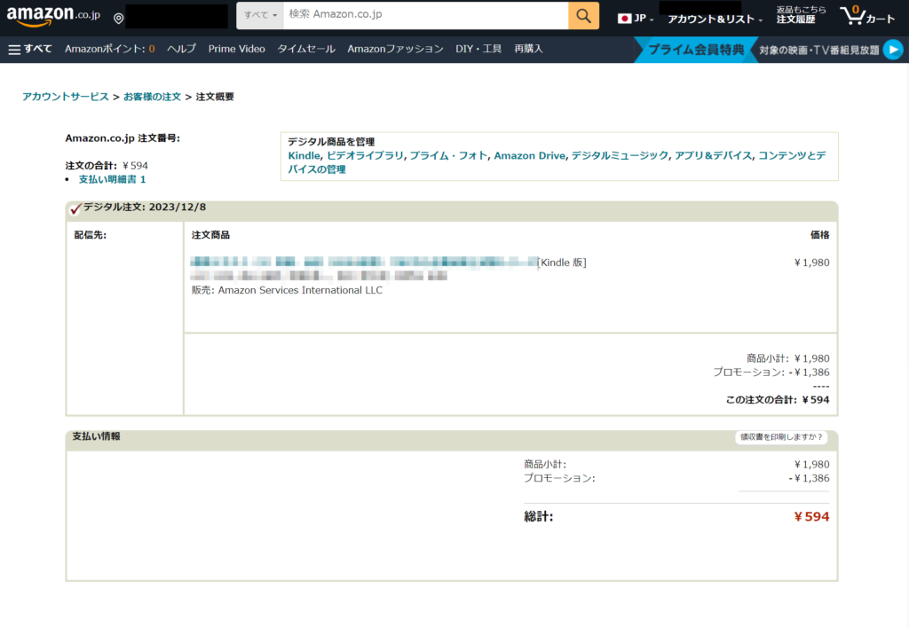Click デジタル注文: 2023/12/8 header text
This screenshot has width=909, height=628.
click(x=145, y=208)
